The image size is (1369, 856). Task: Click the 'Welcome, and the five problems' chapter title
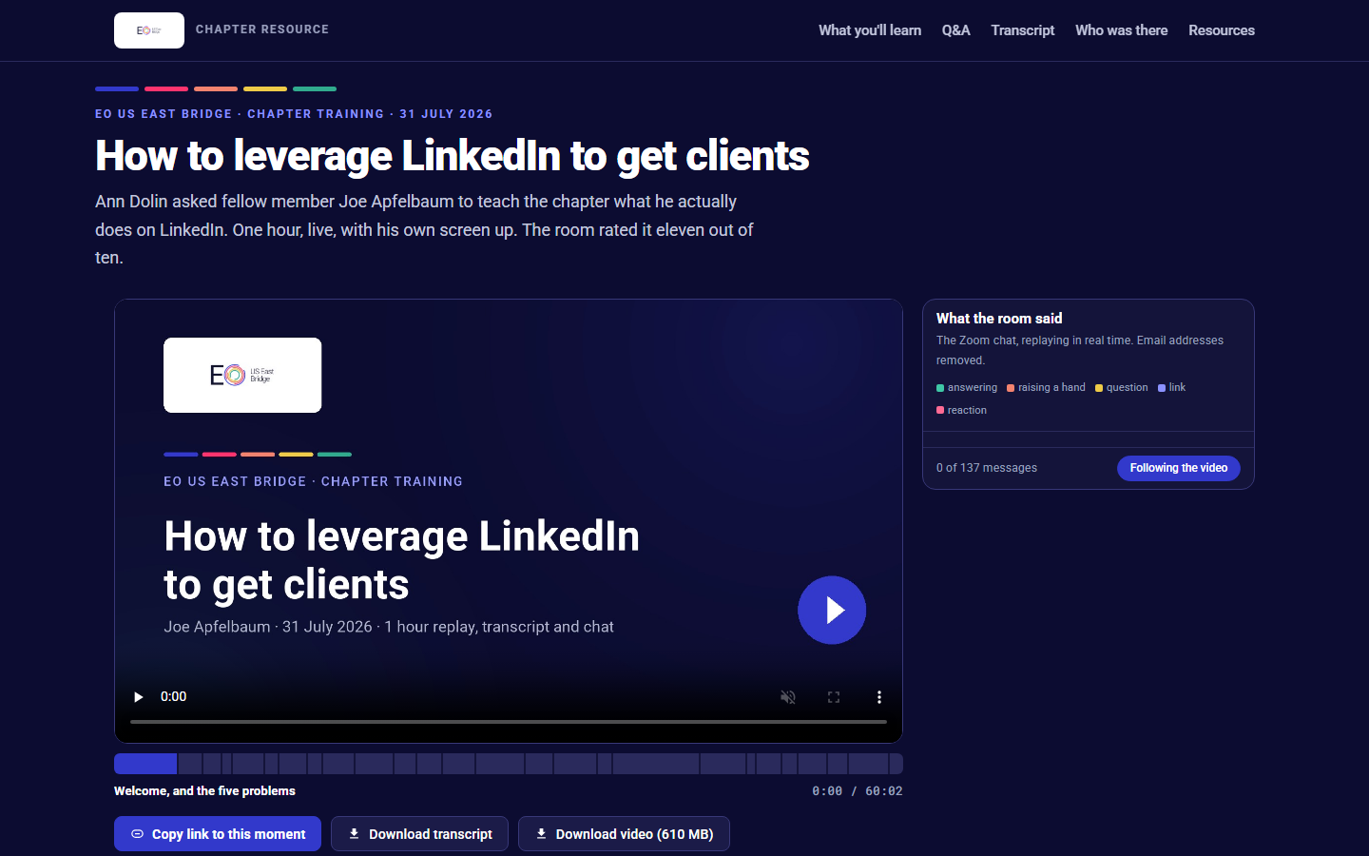[204, 791]
